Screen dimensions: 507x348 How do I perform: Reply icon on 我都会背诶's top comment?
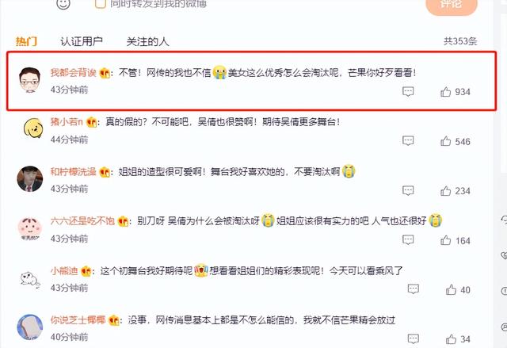pos(408,91)
